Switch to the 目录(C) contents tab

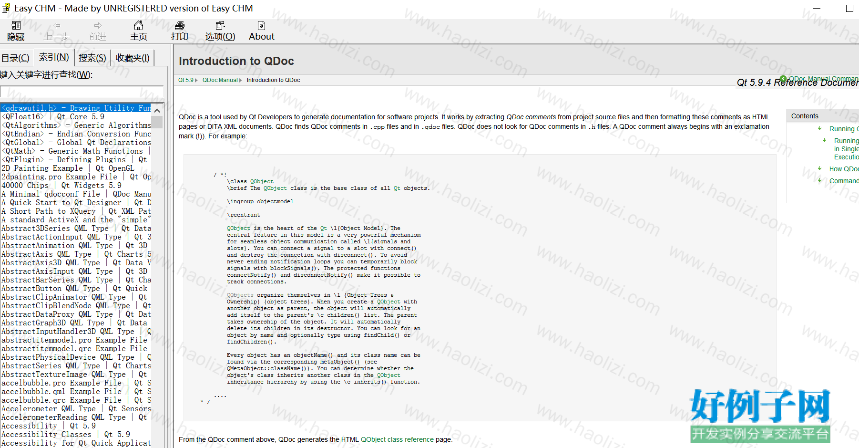[x=15, y=58]
